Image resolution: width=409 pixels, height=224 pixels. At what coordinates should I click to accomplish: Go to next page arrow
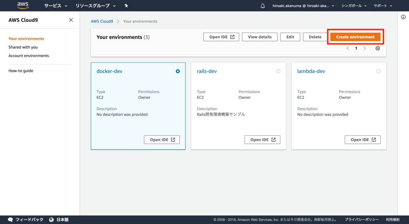(x=365, y=48)
